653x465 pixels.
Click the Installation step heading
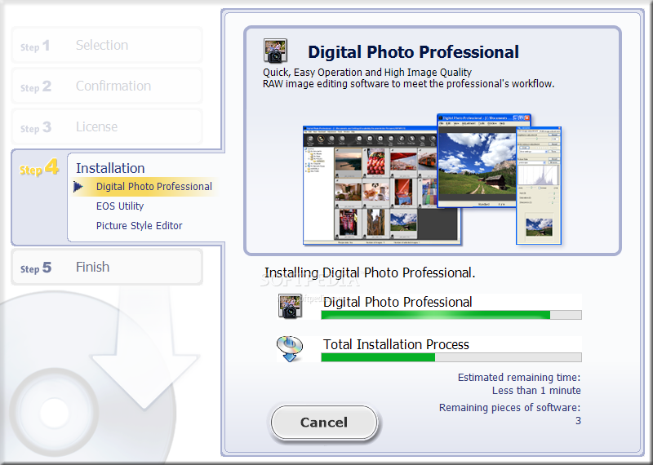click(x=110, y=168)
